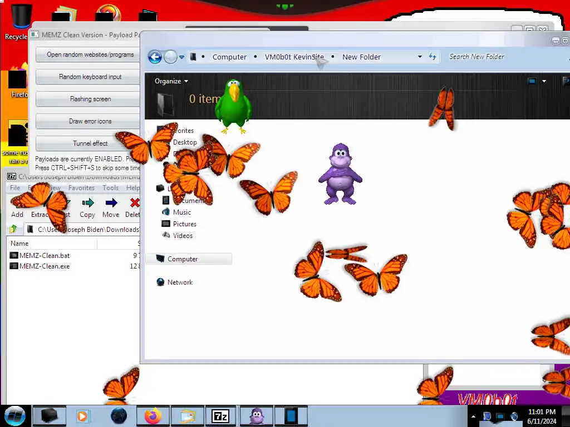Image resolution: width=570 pixels, height=427 pixels.
Task: Select Computer in the address breadcrumb
Action: pos(229,57)
